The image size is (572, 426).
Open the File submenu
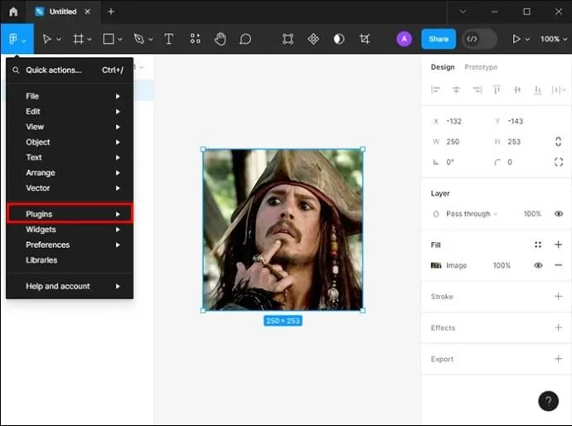coord(70,96)
